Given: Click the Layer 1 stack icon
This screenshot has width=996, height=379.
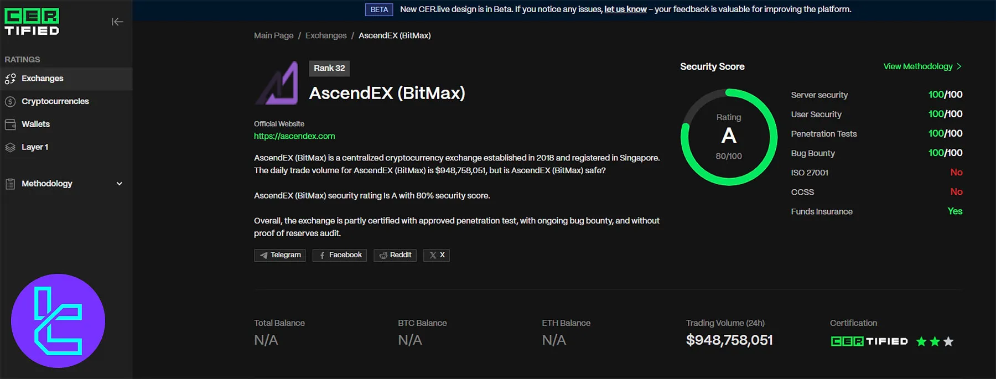Looking at the screenshot, I should tap(10, 147).
